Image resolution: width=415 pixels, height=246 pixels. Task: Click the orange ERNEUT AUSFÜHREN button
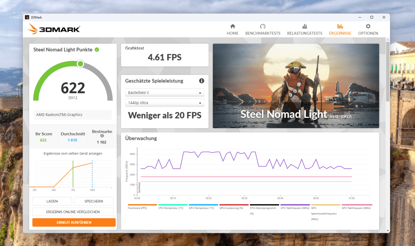pos(74,222)
